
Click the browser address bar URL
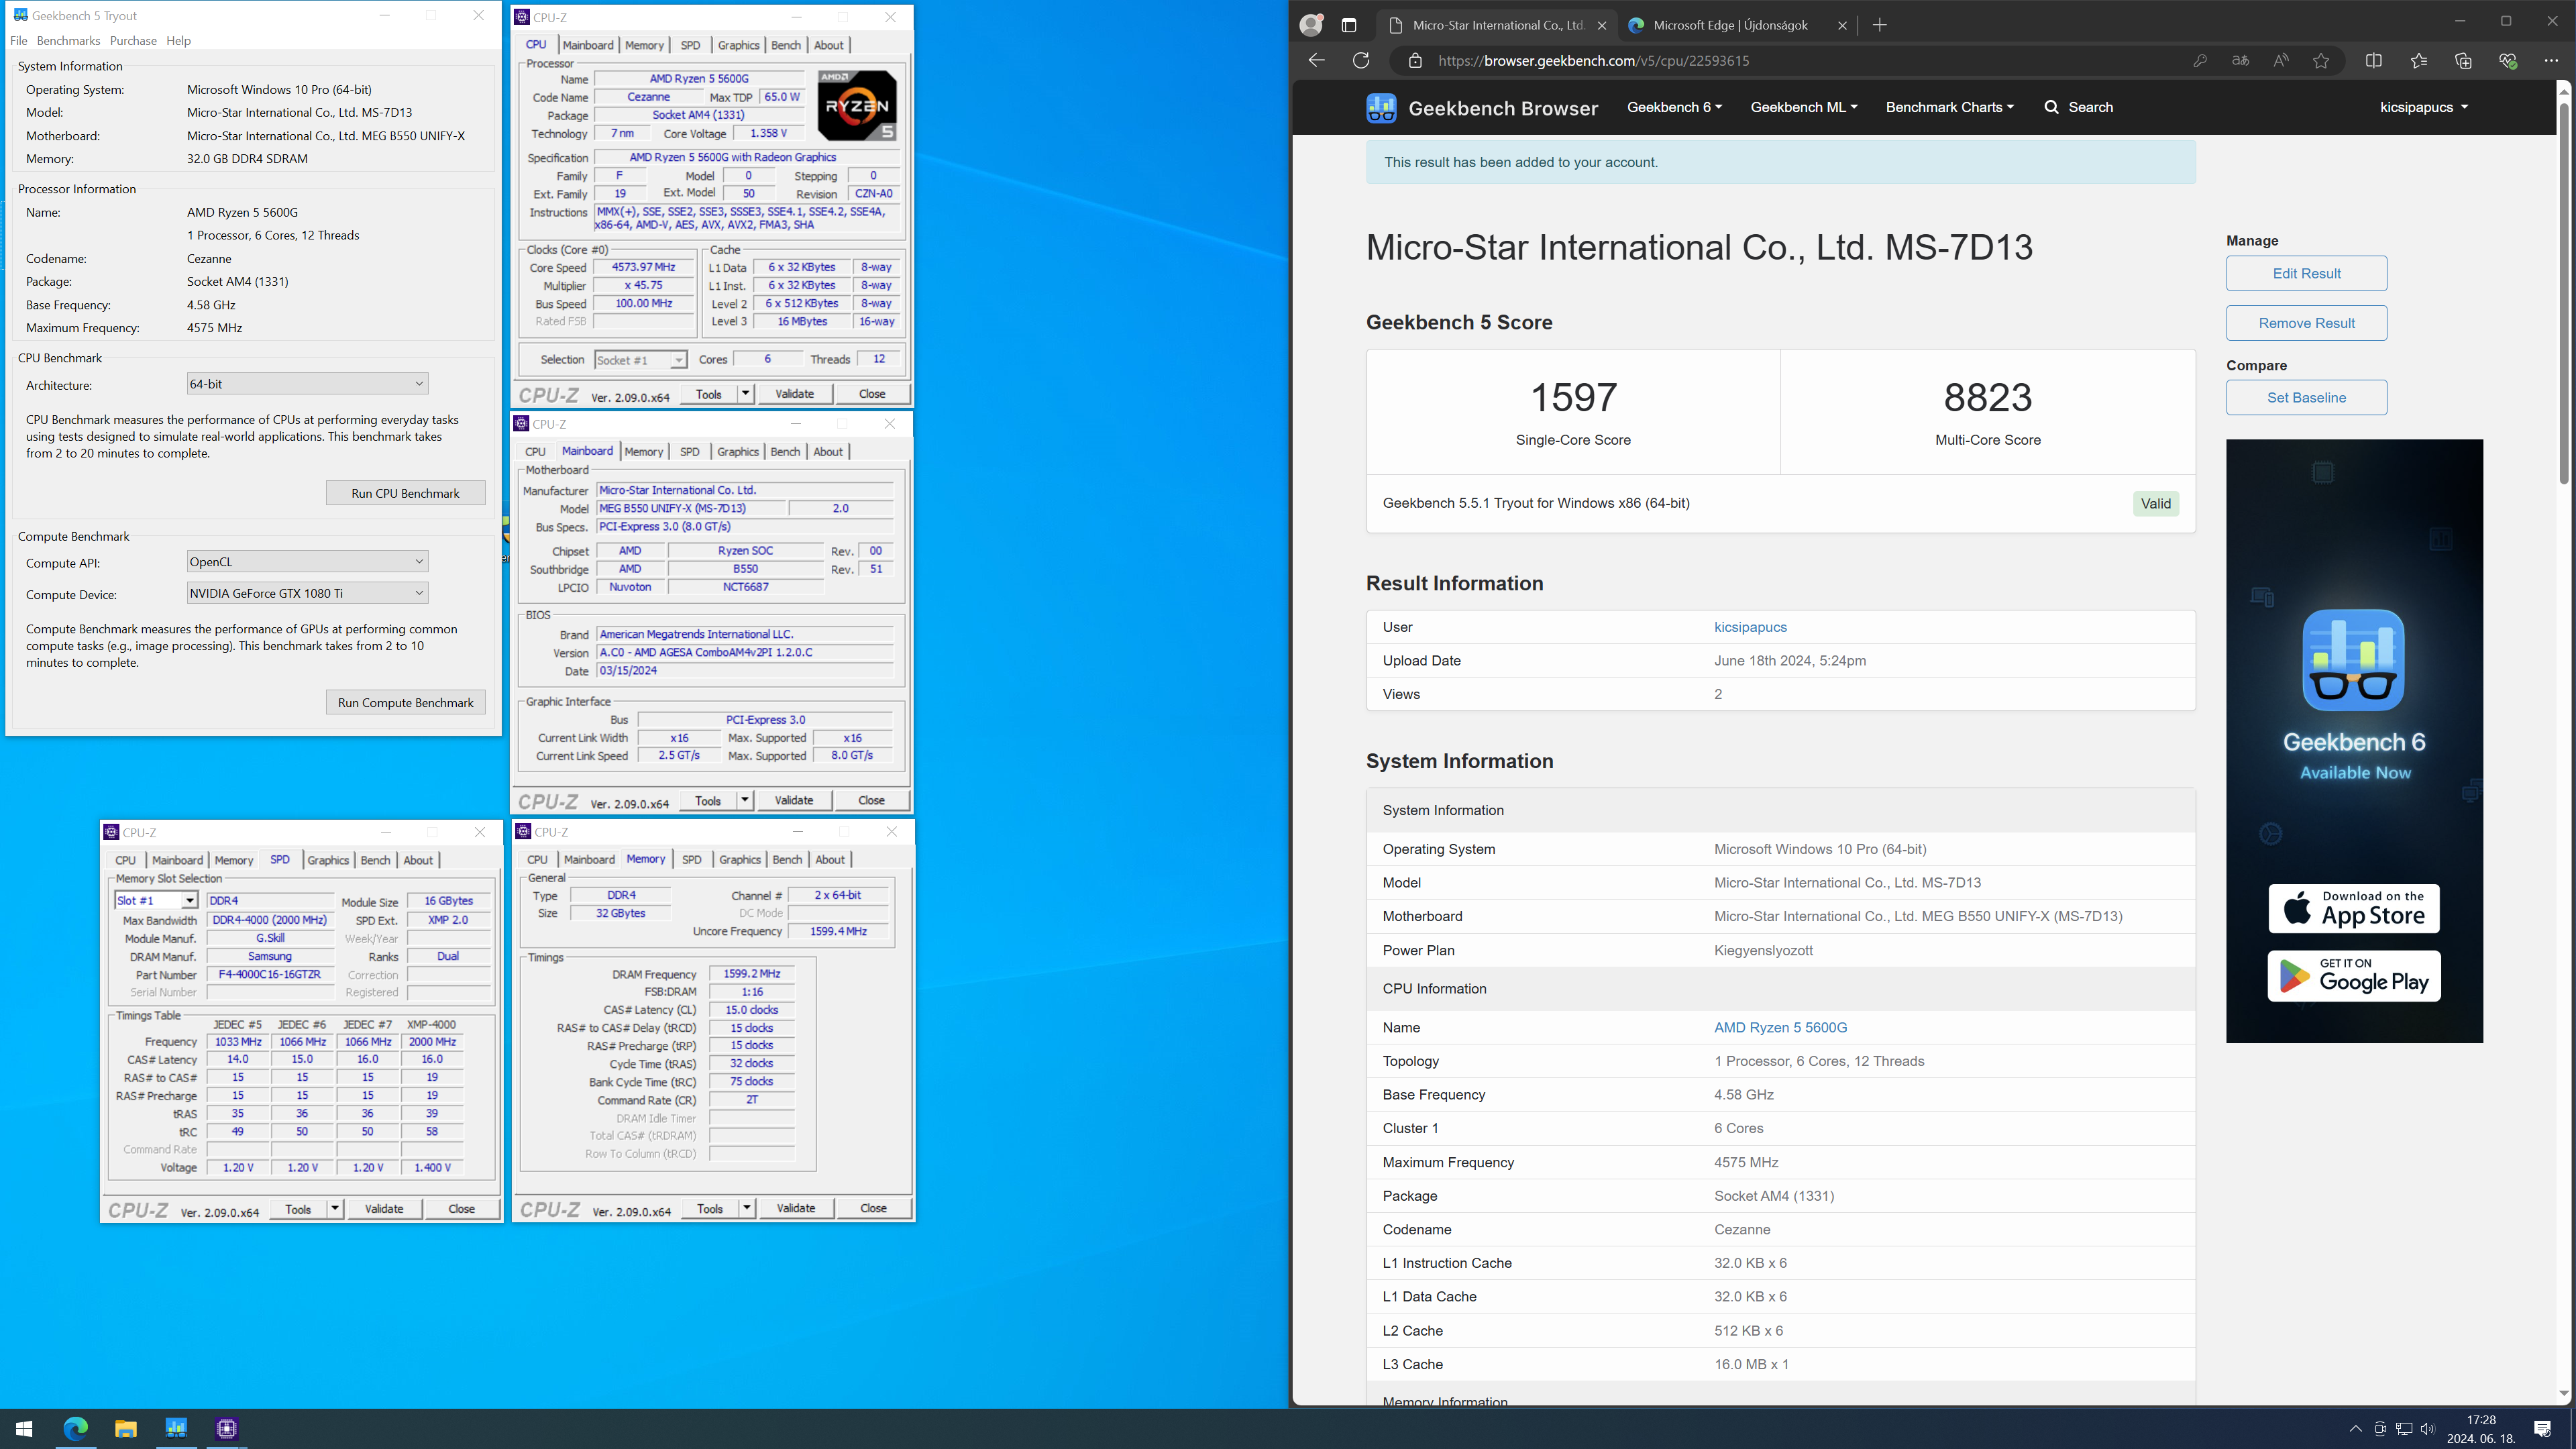[1594, 61]
